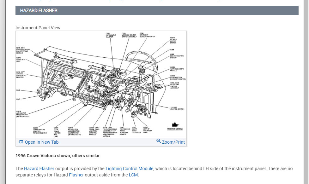Click the Zoom/Print magnifier icon
The image size is (309, 184).
point(159,141)
